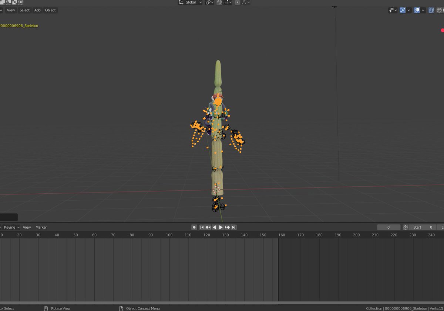The width and height of the screenshot is (444, 311).
Task: Jump to the end frame
Action: (233, 227)
